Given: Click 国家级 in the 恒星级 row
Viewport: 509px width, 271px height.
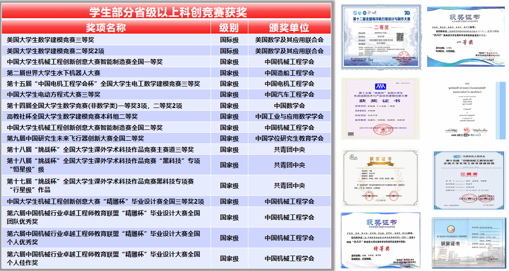Looking at the screenshot, I should pyautogui.click(x=229, y=165).
